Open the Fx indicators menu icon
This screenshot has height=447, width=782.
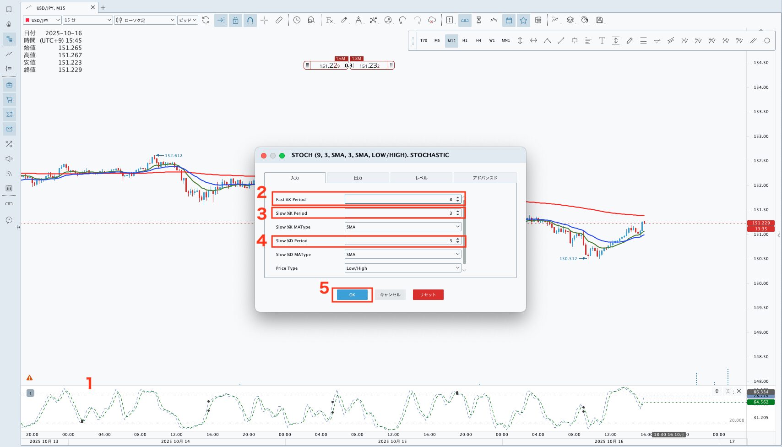point(329,20)
